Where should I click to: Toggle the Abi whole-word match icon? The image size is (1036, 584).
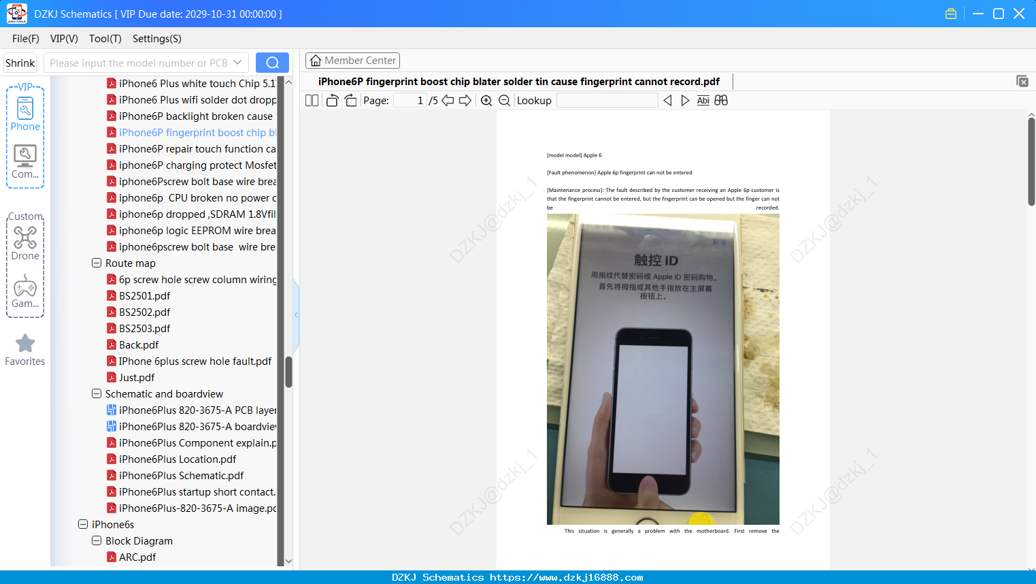coord(703,100)
